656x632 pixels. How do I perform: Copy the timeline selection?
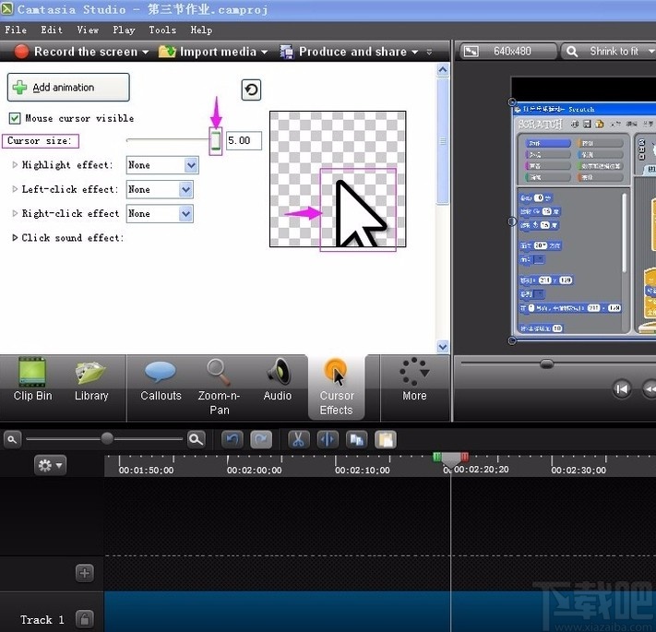click(x=357, y=439)
